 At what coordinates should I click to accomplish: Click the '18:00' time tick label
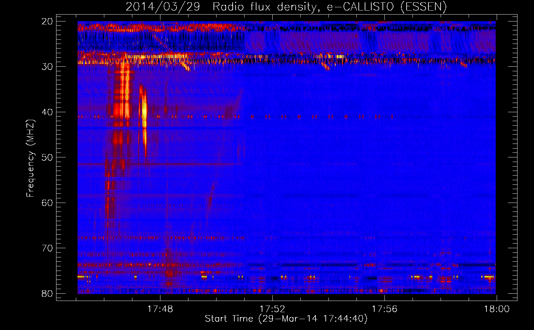tap(497, 309)
